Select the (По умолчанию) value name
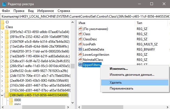Image resolution: width=170 pixels, height=109 pixels. (95, 29)
